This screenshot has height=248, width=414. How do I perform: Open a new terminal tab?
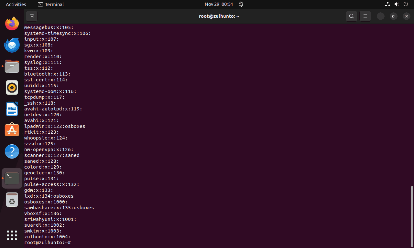tap(32, 16)
